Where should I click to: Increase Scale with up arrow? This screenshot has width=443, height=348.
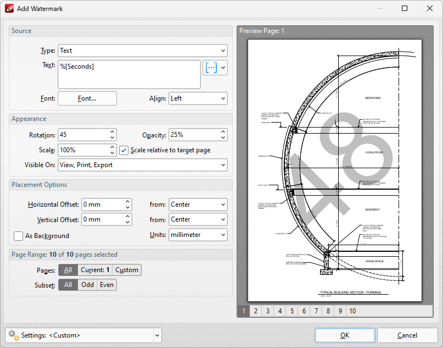coord(113,147)
